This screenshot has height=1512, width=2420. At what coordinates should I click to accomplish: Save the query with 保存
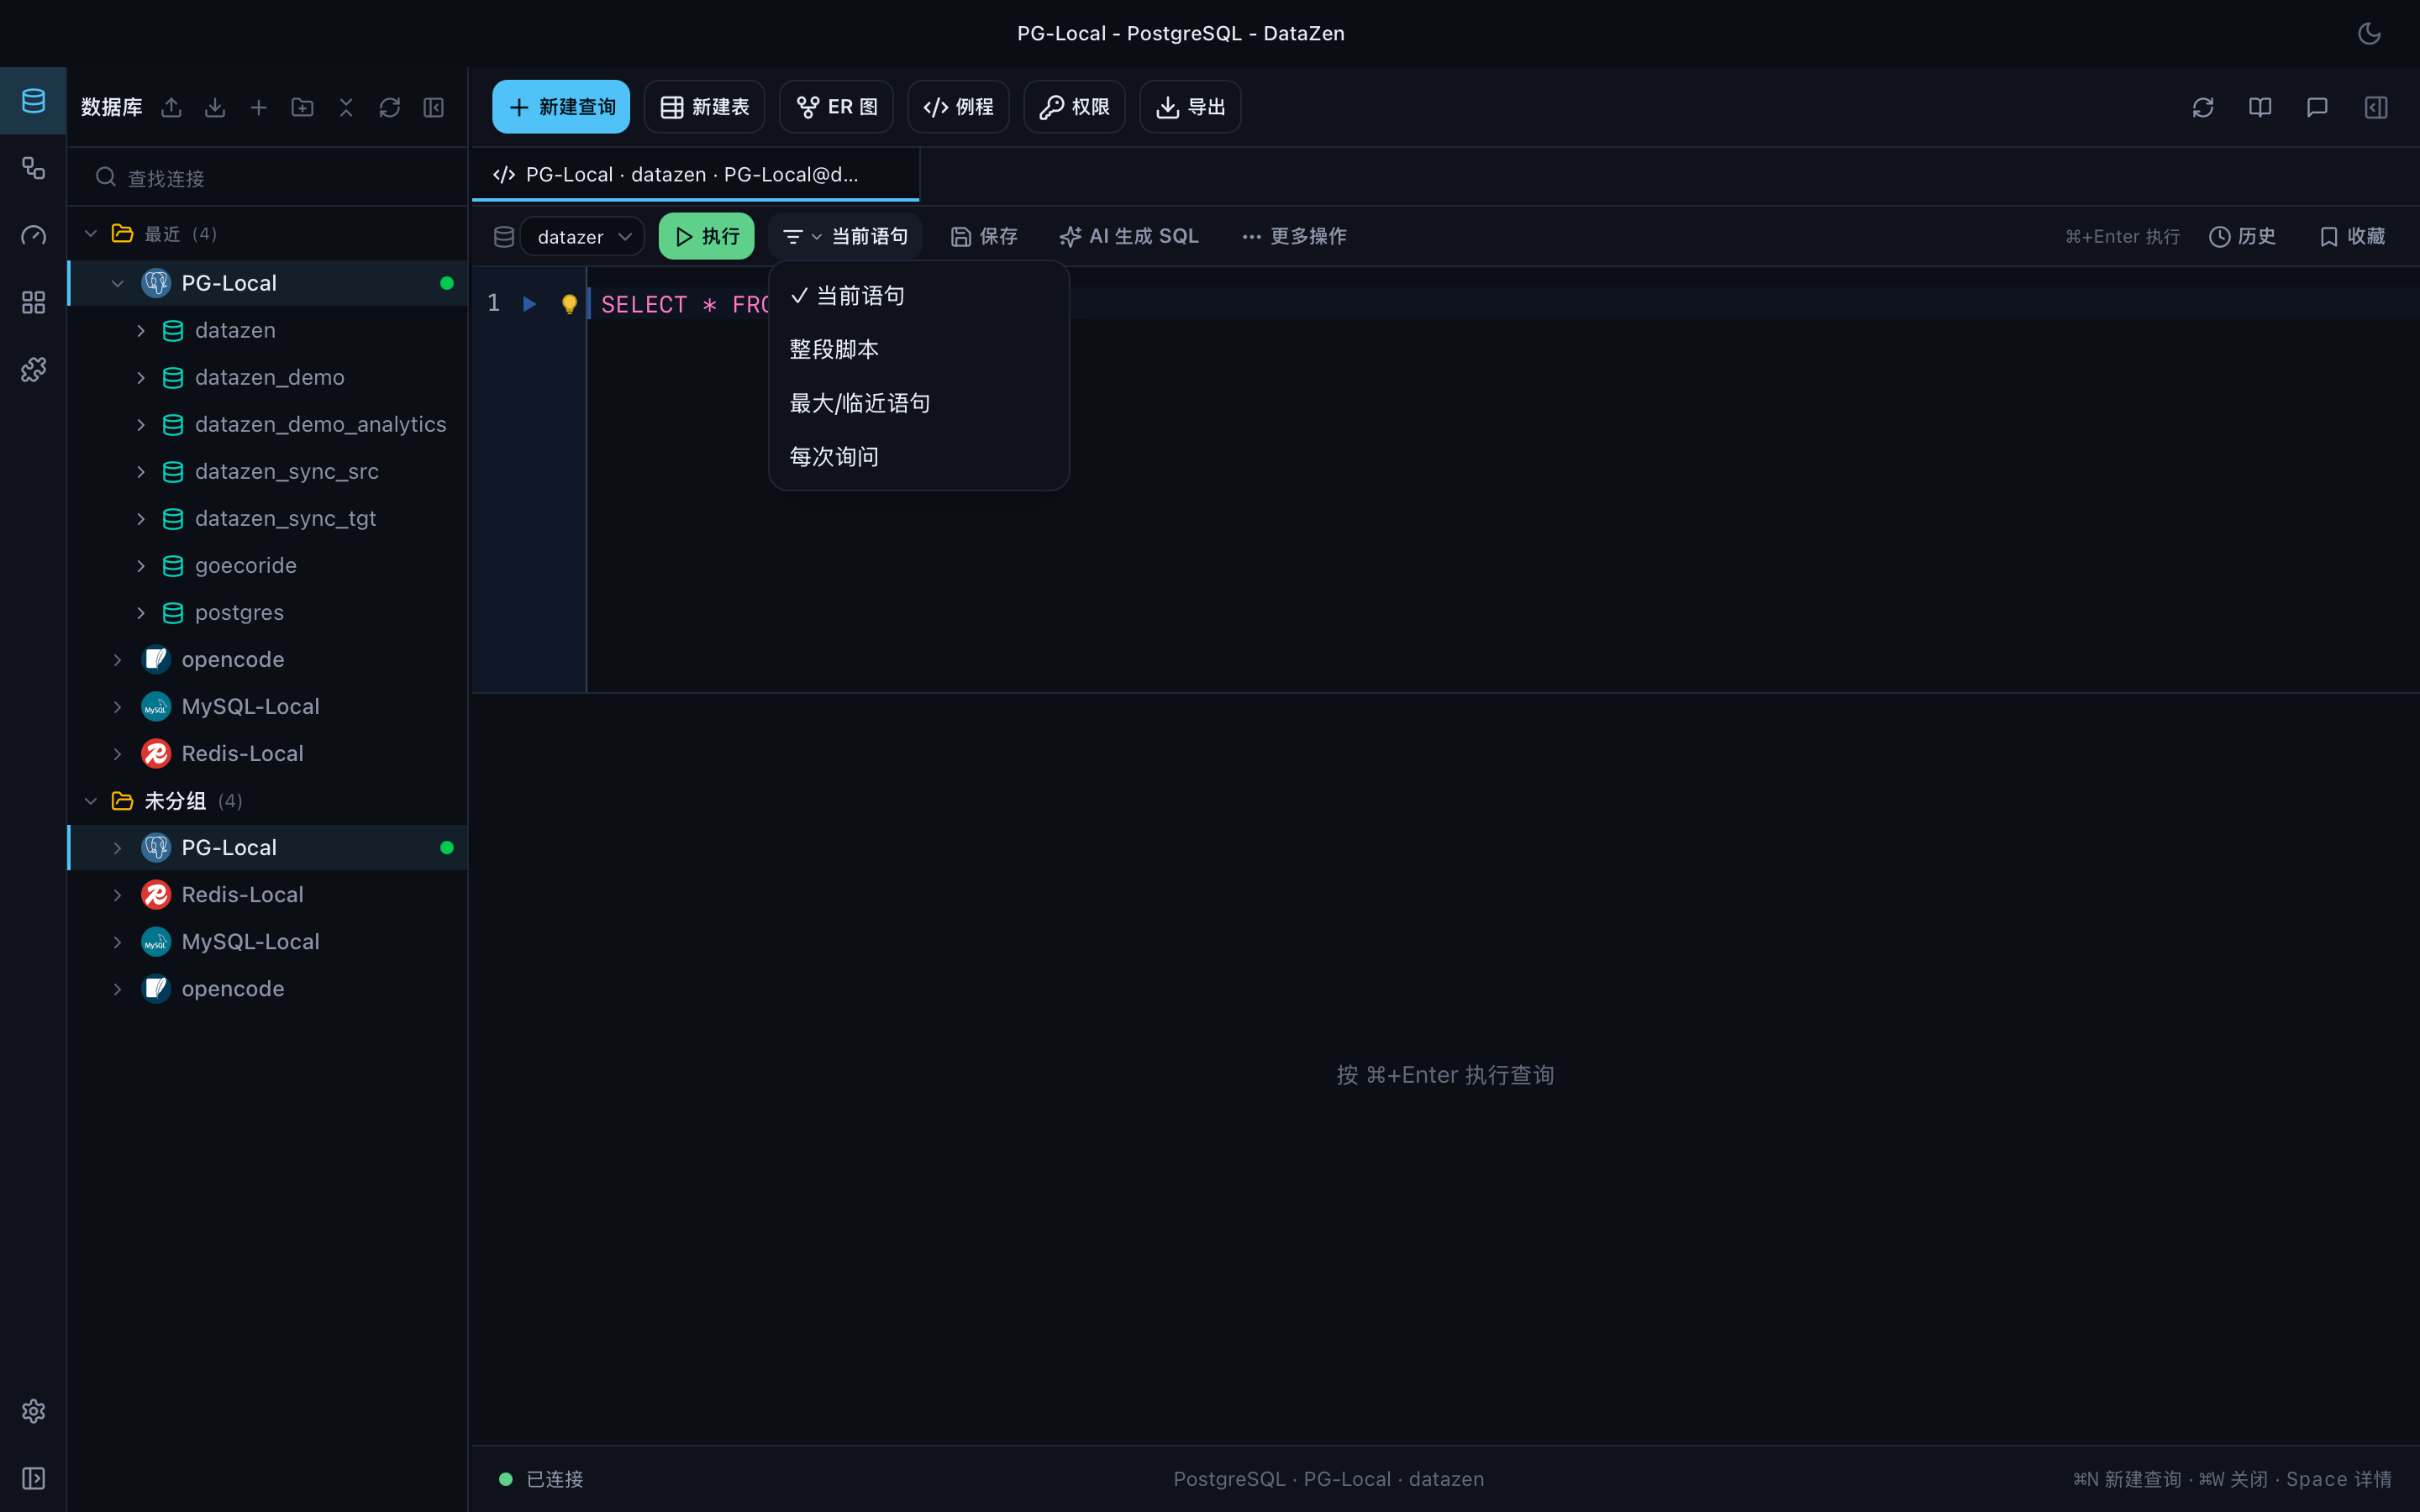(x=984, y=236)
